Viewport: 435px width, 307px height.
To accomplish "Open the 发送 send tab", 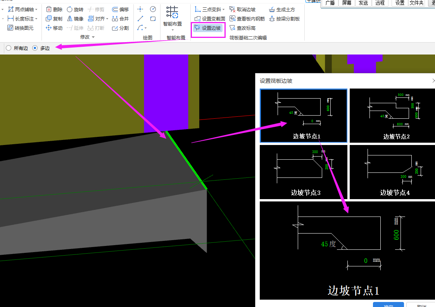I will pos(363,3).
